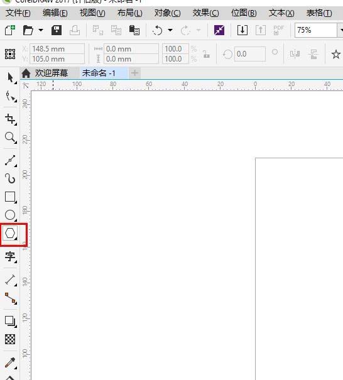Select the Crop tool
Viewport: 343px width, 380px height.
point(11,119)
